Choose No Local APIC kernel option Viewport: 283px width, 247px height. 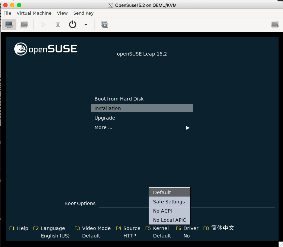click(x=169, y=220)
